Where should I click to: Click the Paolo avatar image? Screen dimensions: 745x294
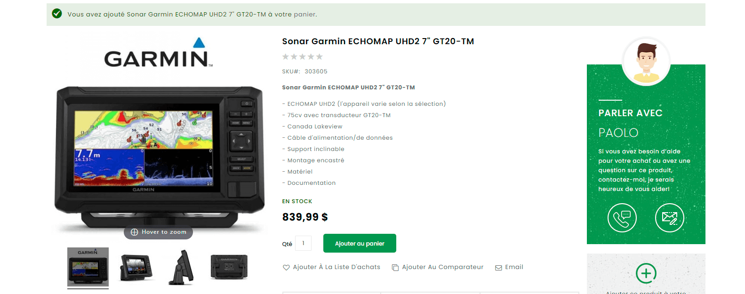646,62
